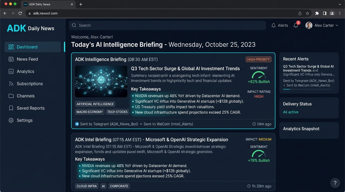Open a new tab with plus button
Screen dimensions: 345x192
pyautogui.click(x=81, y=4)
